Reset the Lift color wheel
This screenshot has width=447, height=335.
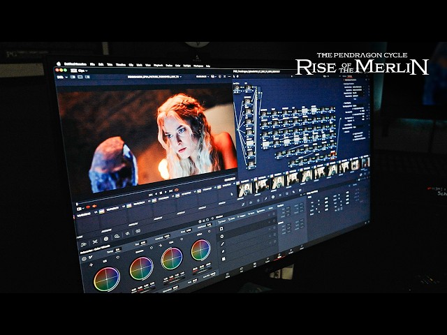117,258
